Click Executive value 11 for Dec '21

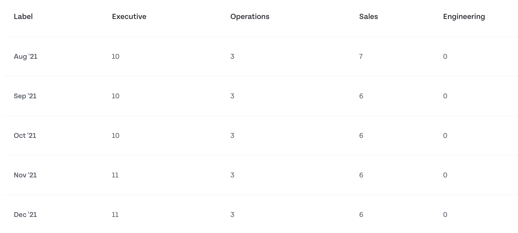click(115, 215)
